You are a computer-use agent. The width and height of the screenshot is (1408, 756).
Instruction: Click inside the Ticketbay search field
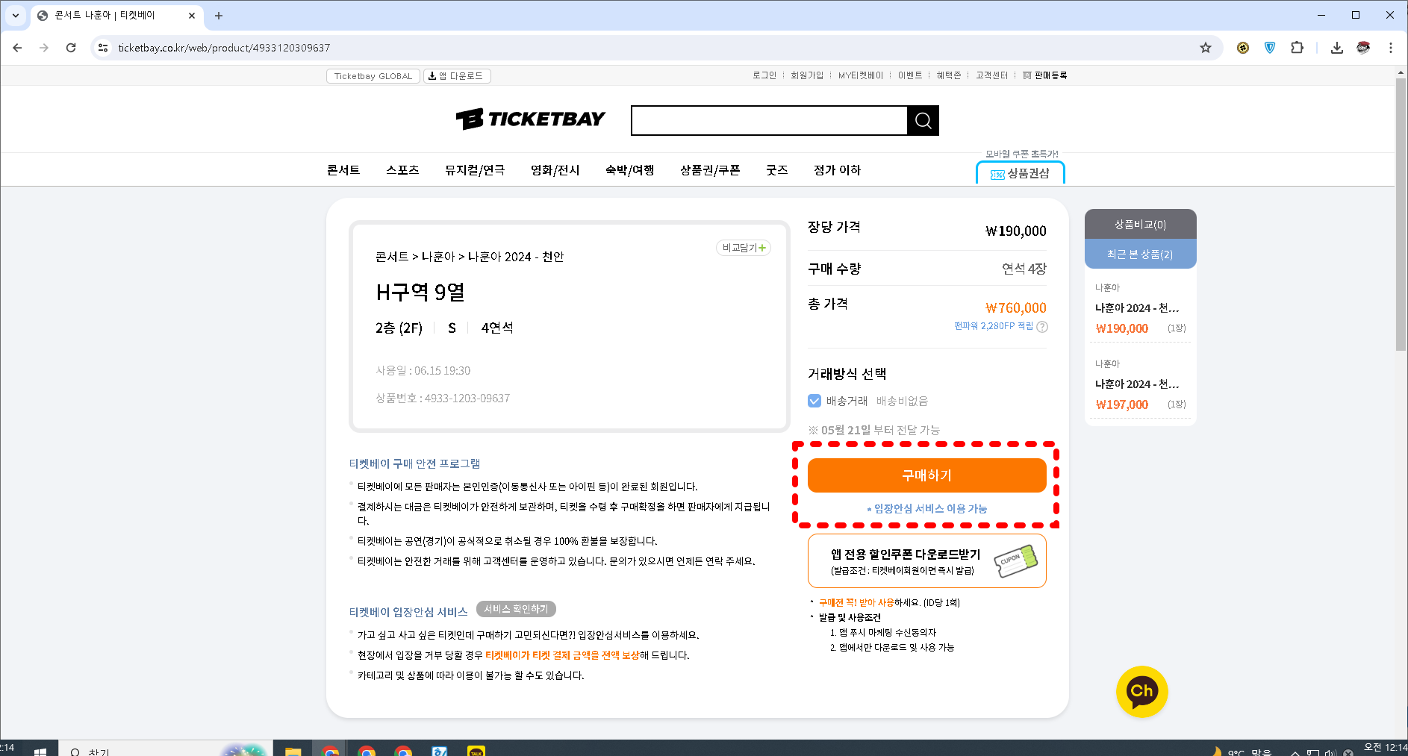[769, 120]
